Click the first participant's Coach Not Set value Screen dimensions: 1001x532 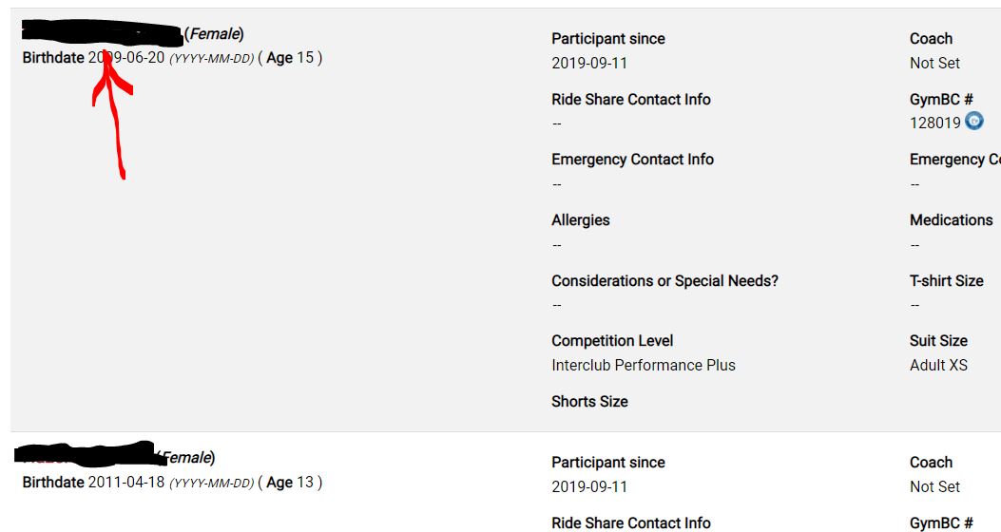934,63
